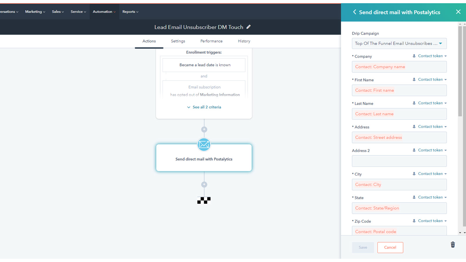This screenshot has height=262, width=466.
Task: Open Contact token dropdown for First Name
Action: pos(430,79)
